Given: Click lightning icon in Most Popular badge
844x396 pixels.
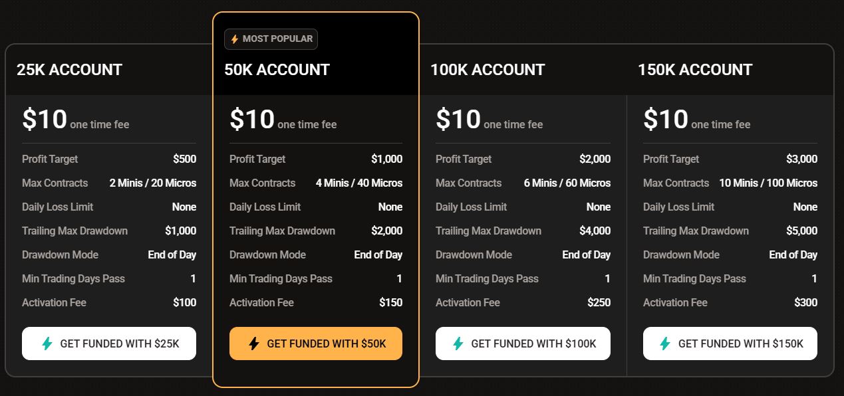Looking at the screenshot, I should pyautogui.click(x=234, y=39).
